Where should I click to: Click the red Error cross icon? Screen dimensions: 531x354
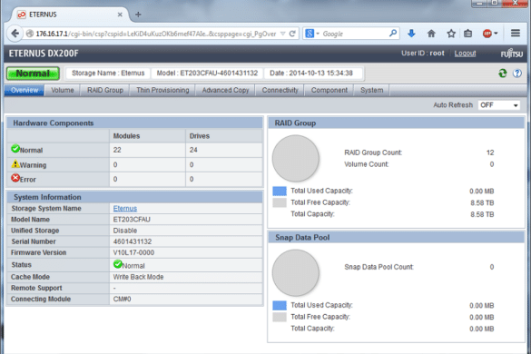pyautogui.click(x=15, y=178)
